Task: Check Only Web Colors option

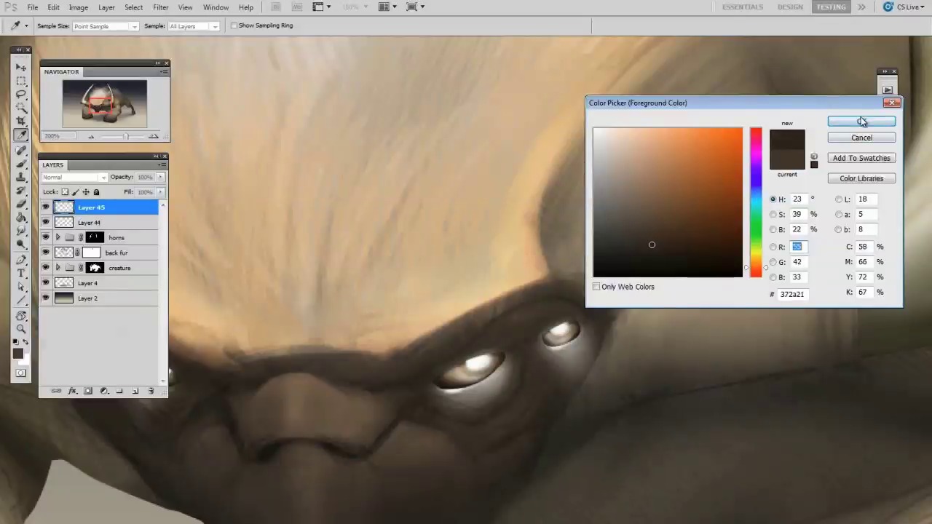Action: click(x=596, y=287)
